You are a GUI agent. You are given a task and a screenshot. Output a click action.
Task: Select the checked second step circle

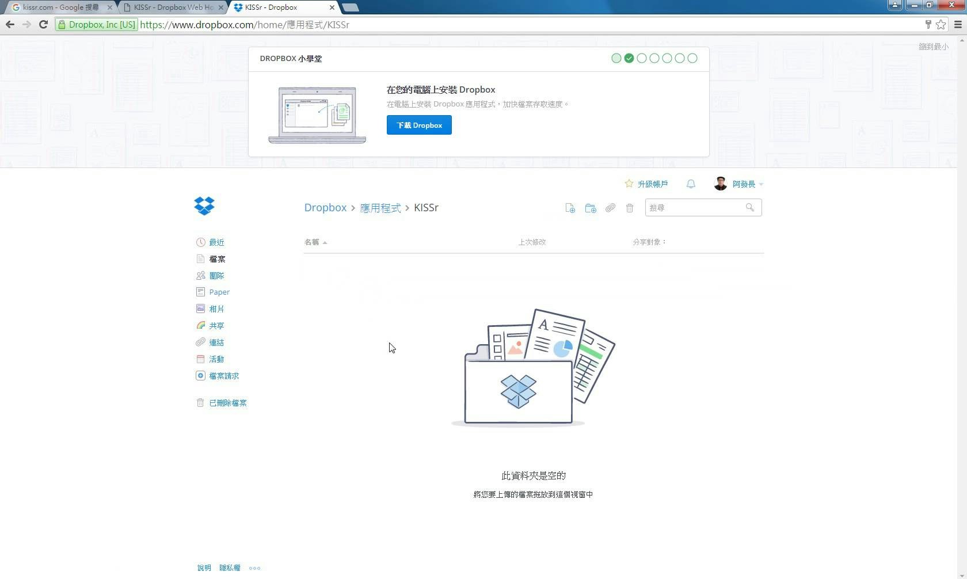[629, 58]
